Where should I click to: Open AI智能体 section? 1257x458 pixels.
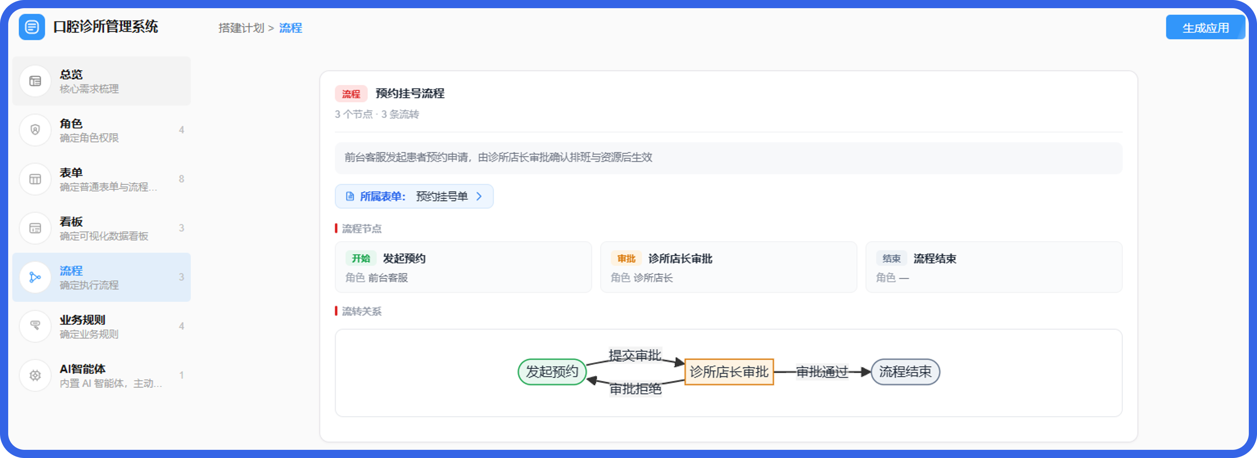(102, 375)
